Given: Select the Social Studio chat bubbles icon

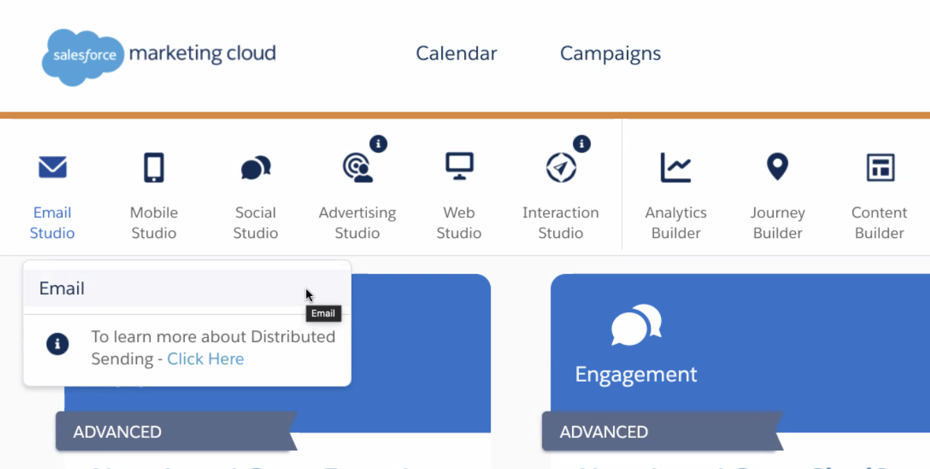Looking at the screenshot, I should point(256,168).
